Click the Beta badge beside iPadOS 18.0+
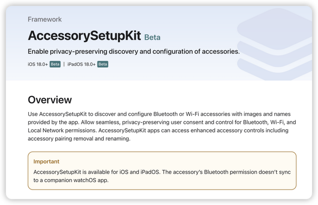 (x=103, y=64)
